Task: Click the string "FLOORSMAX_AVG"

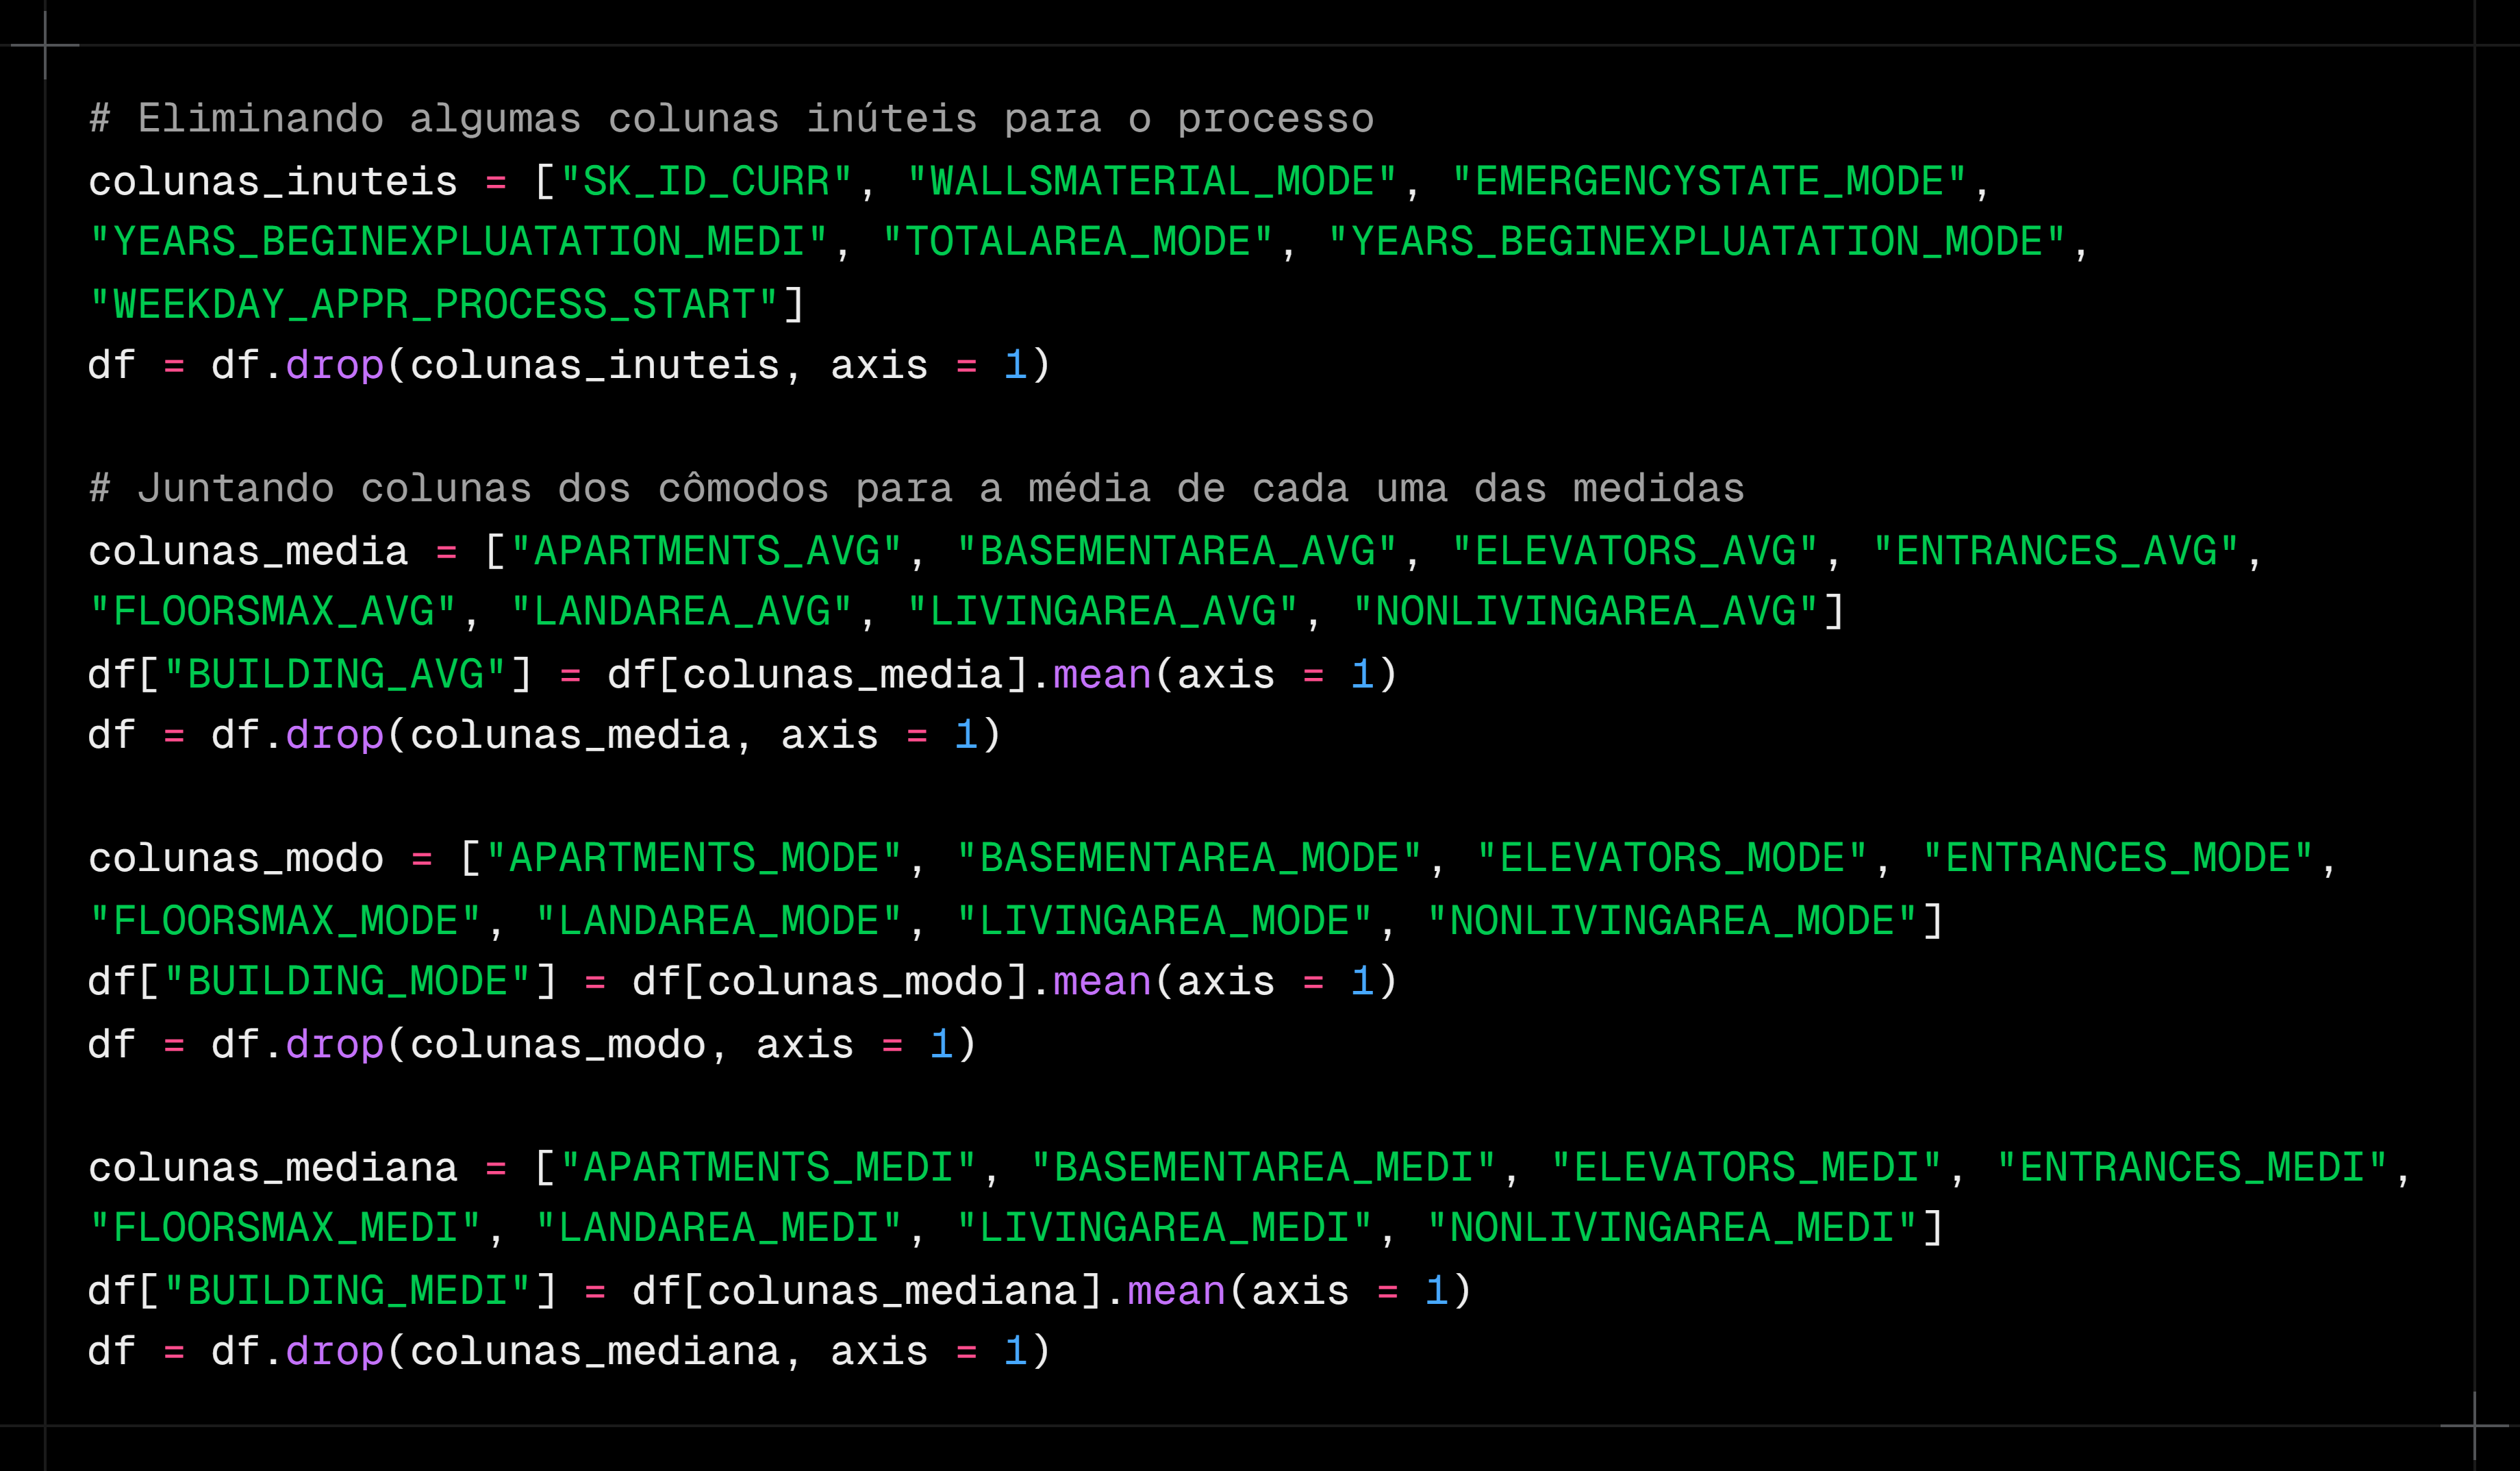Action: 273,612
